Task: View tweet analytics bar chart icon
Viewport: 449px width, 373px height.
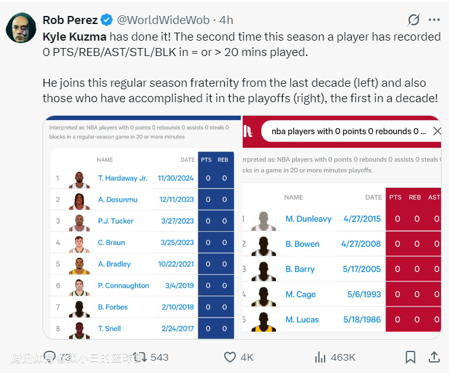Action: pyautogui.click(x=320, y=357)
